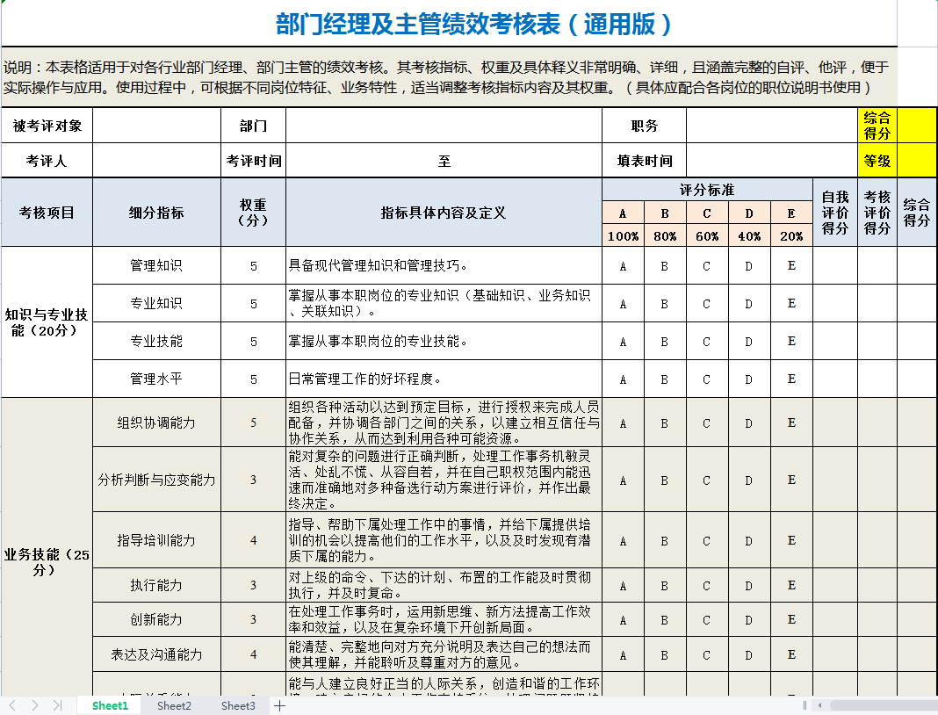This screenshot has height=715, width=938.
Task: Select the yellow 综合得分 cell at top
Action: (877, 126)
